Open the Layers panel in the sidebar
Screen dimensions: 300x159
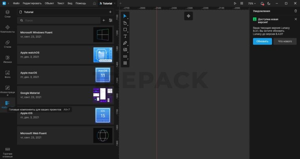click(x=7, y=14)
